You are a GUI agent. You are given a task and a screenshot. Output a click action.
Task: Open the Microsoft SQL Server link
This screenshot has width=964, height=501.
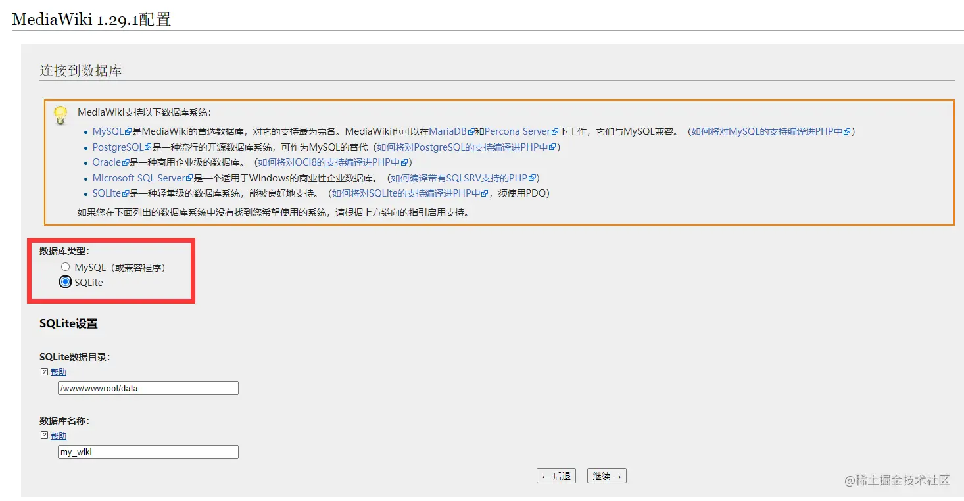tap(142, 178)
